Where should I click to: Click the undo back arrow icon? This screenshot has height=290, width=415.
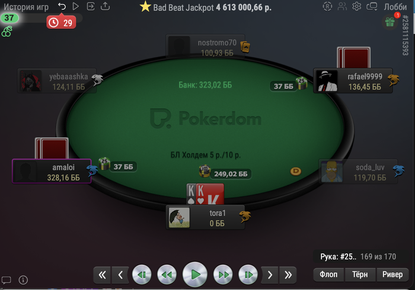[62, 6]
